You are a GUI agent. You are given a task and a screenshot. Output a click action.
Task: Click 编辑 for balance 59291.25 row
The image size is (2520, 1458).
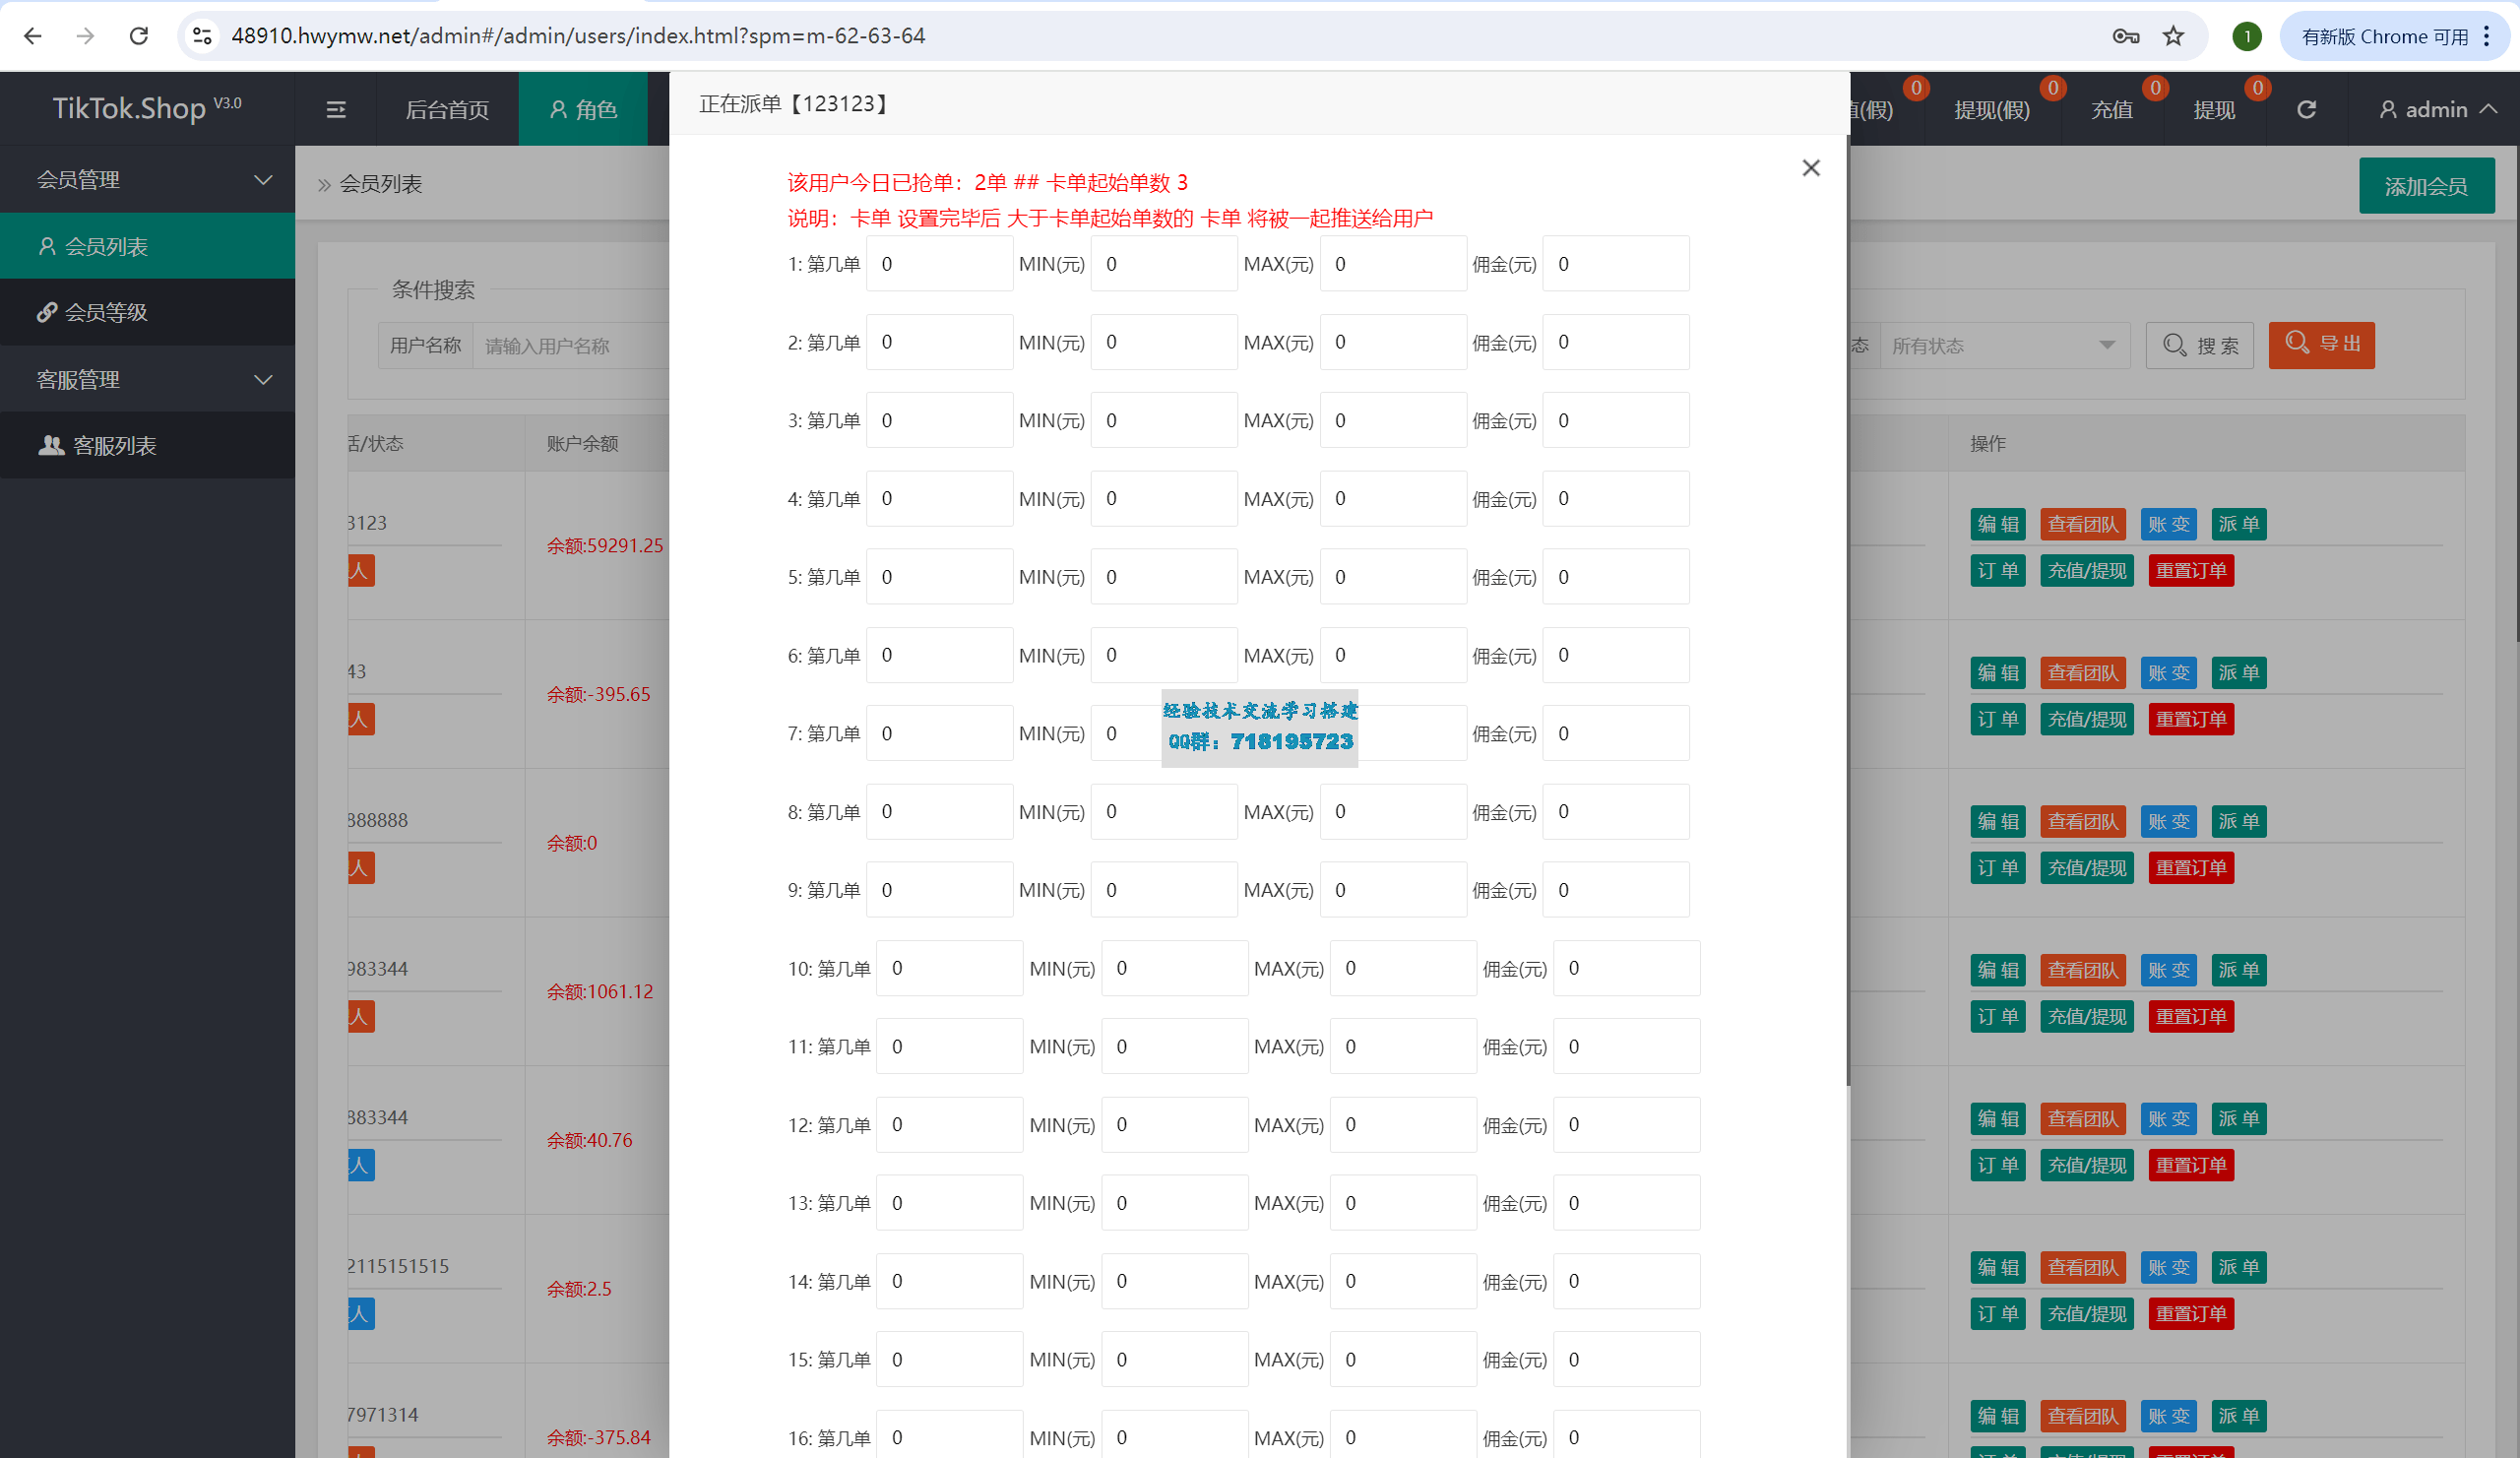click(1998, 524)
